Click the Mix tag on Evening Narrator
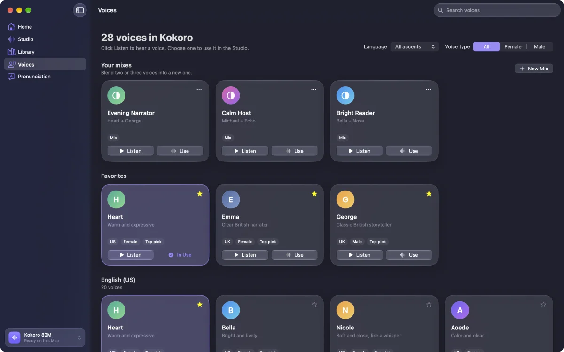This screenshot has width=564, height=352. (x=113, y=138)
